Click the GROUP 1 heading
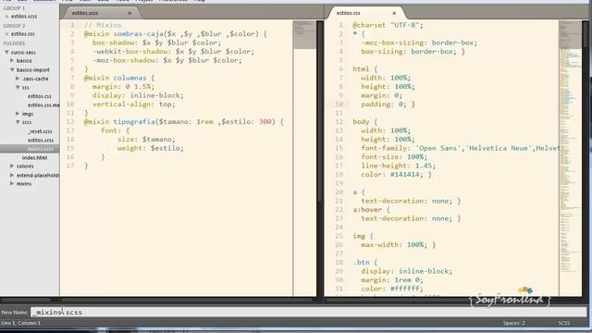 [14, 8]
